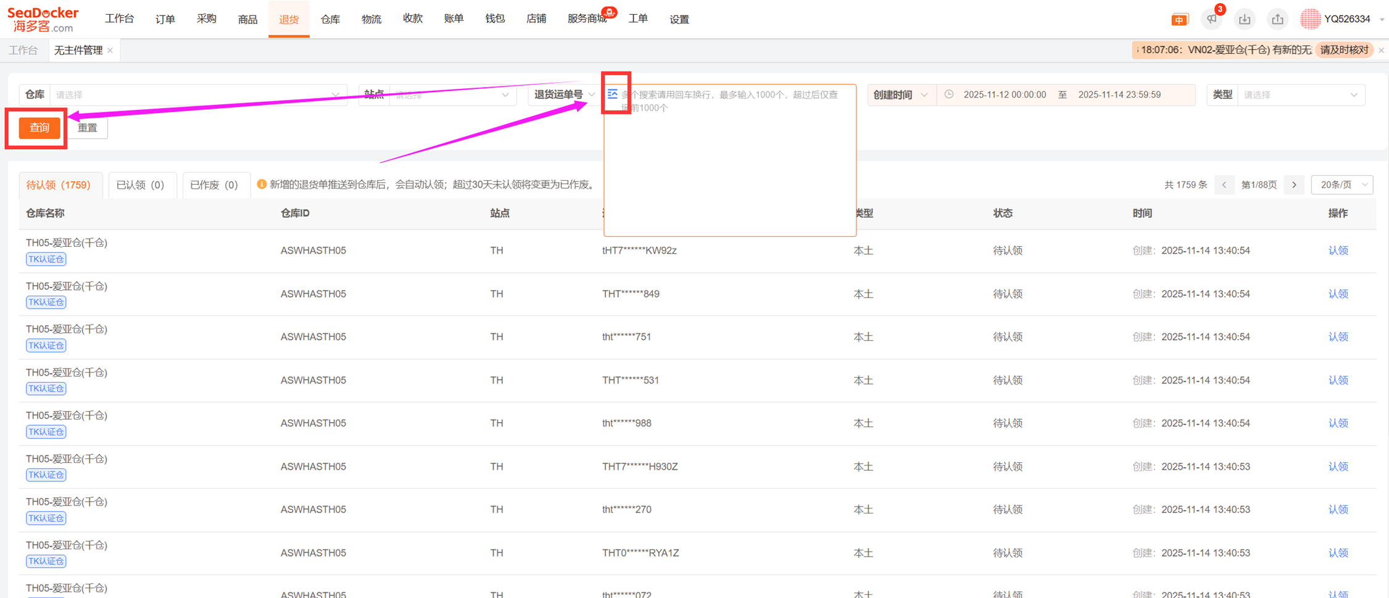
Task: Switch to the 已认领 (0) tab
Action: 141,185
